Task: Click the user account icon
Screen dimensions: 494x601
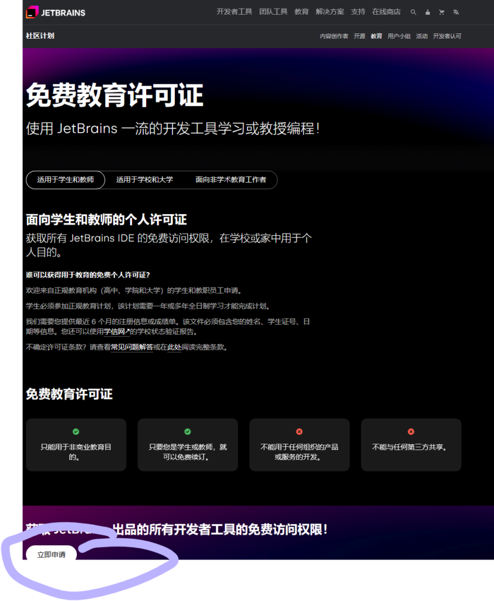Action: coord(428,12)
